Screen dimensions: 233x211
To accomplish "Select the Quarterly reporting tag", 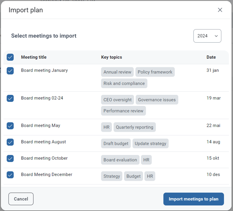I will pyautogui.click(x=135, y=127).
